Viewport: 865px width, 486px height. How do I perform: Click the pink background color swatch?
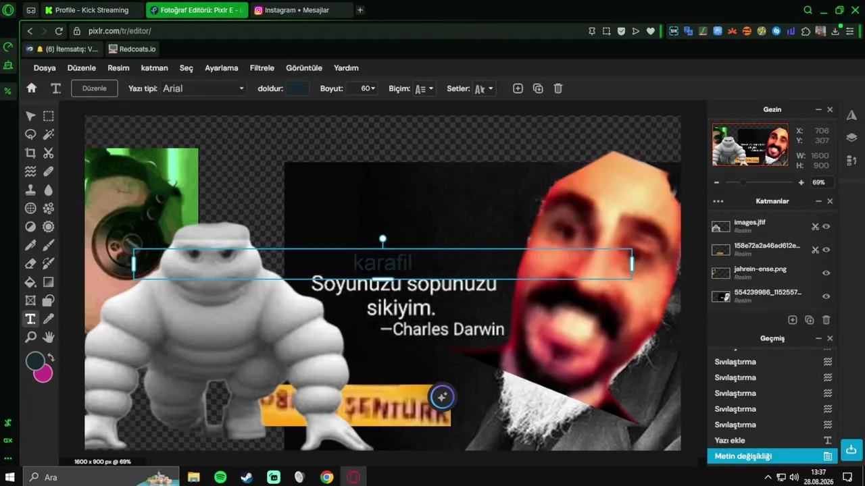click(43, 373)
